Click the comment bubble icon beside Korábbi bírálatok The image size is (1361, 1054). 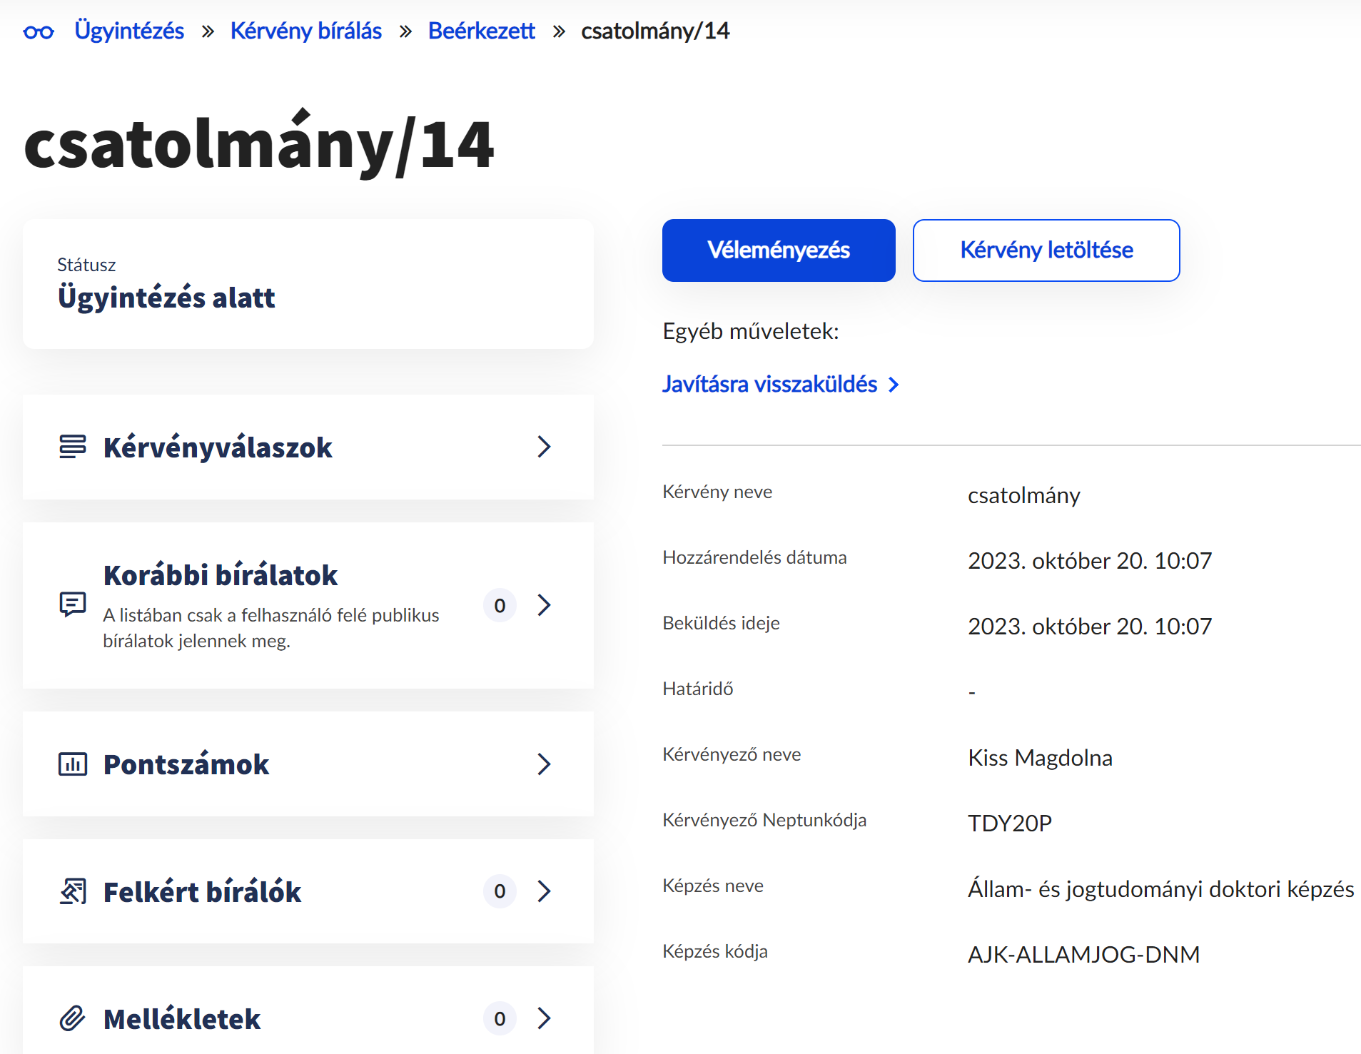pyautogui.click(x=72, y=605)
